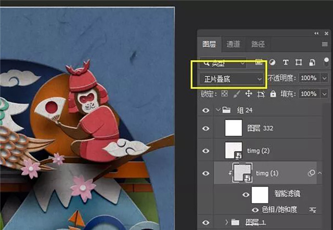Select the 图层 332 layer thumbnail

(233, 128)
